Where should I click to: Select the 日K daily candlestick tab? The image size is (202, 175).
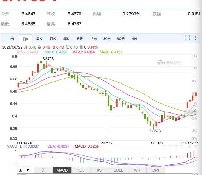pos(25,39)
